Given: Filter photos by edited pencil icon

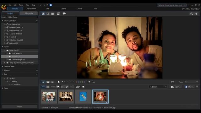Looking at the screenshot, I should pos(67,87).
